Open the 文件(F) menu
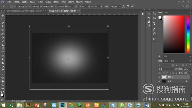 tap(9, 2)
